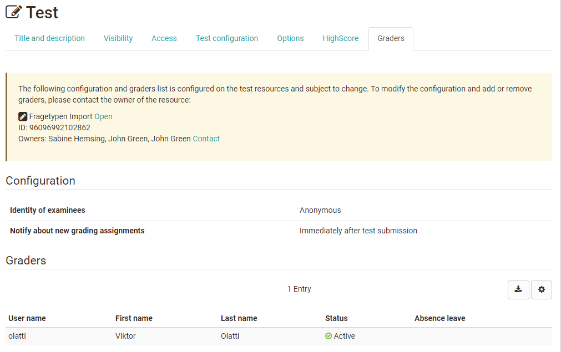Switch to the HighScore tab
This screenshot has height=352, width=561.
click(341, 38)
